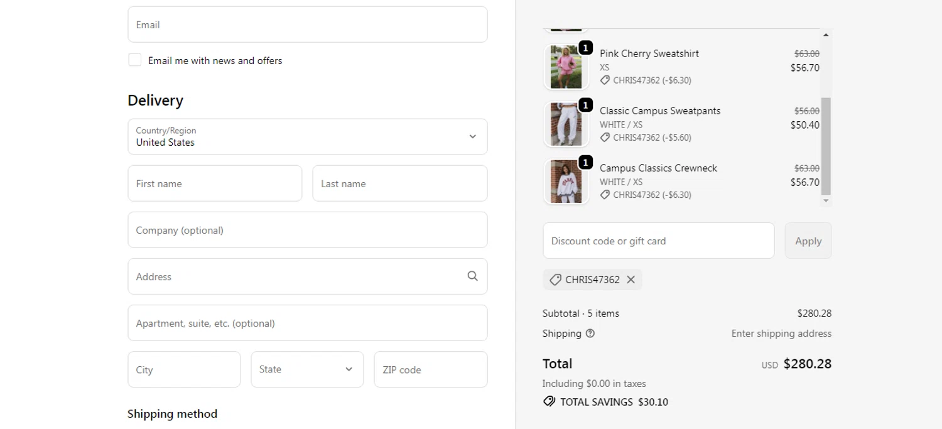
Task: Click the Delivery heading
Action: coord(155,100)
